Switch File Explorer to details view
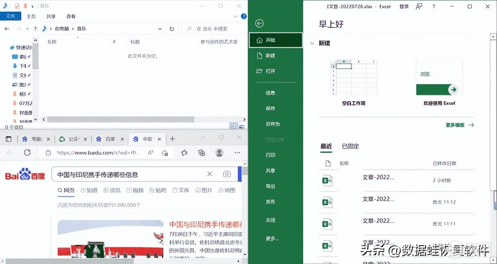 [233, 126]
